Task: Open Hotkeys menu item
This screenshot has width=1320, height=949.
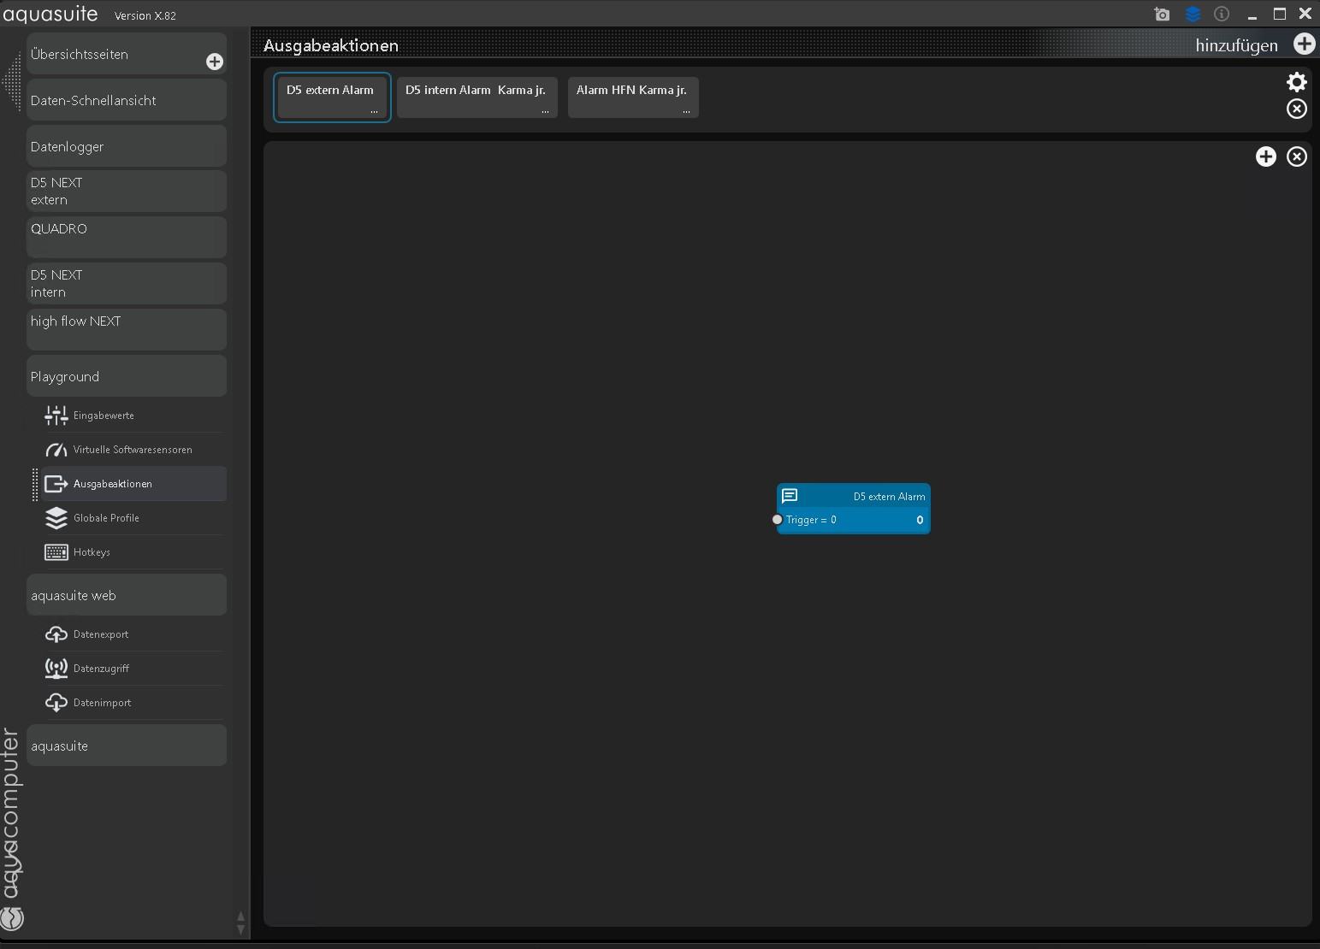Action: (133, 552)
